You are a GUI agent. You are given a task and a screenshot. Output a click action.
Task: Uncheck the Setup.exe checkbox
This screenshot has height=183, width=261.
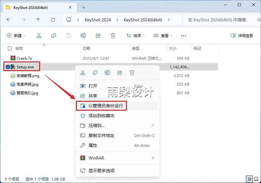[x=8, y=67]
